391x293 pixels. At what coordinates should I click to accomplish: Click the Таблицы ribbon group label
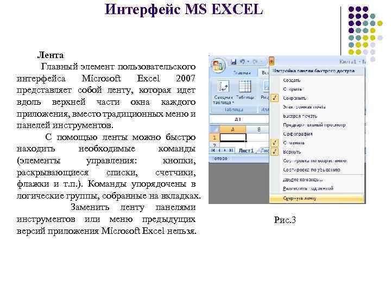pyautogui.click(x=234, y=110)
